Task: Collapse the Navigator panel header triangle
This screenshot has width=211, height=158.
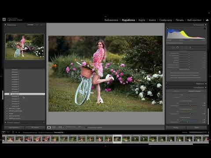Action: (5, 25)
